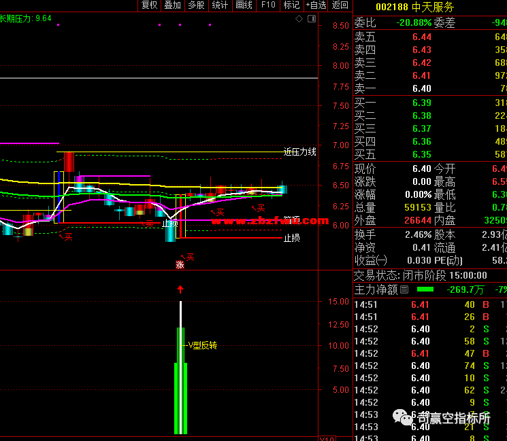Select the 买二 price 6.38
This screenshot has width=507, height=441.
tap(422, 116)
